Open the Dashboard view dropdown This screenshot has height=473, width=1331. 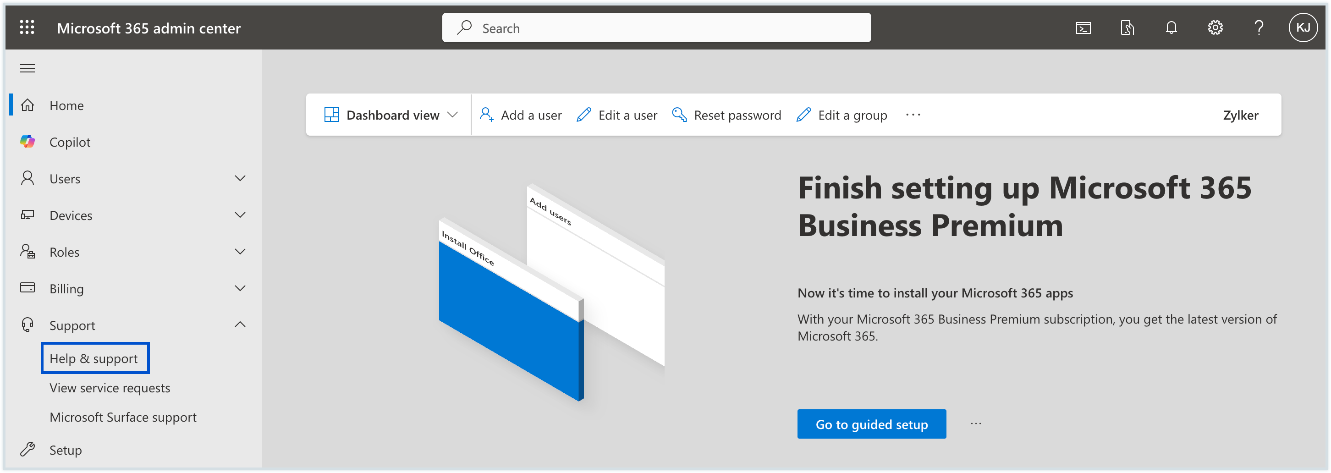[391, 115]
